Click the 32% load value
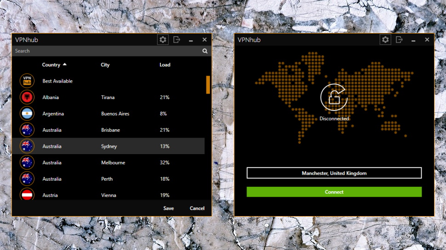This screenshot has width=446, height=250. pos(165,162)
